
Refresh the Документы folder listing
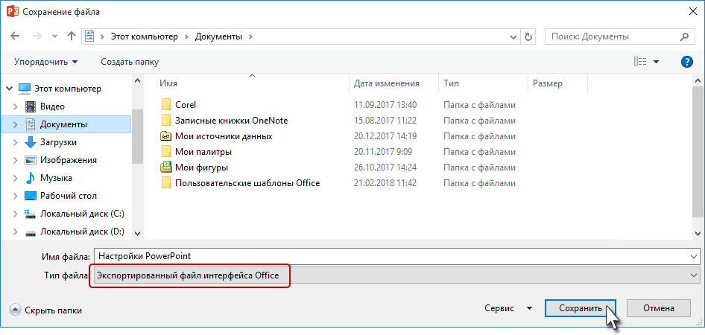[529, 36]
